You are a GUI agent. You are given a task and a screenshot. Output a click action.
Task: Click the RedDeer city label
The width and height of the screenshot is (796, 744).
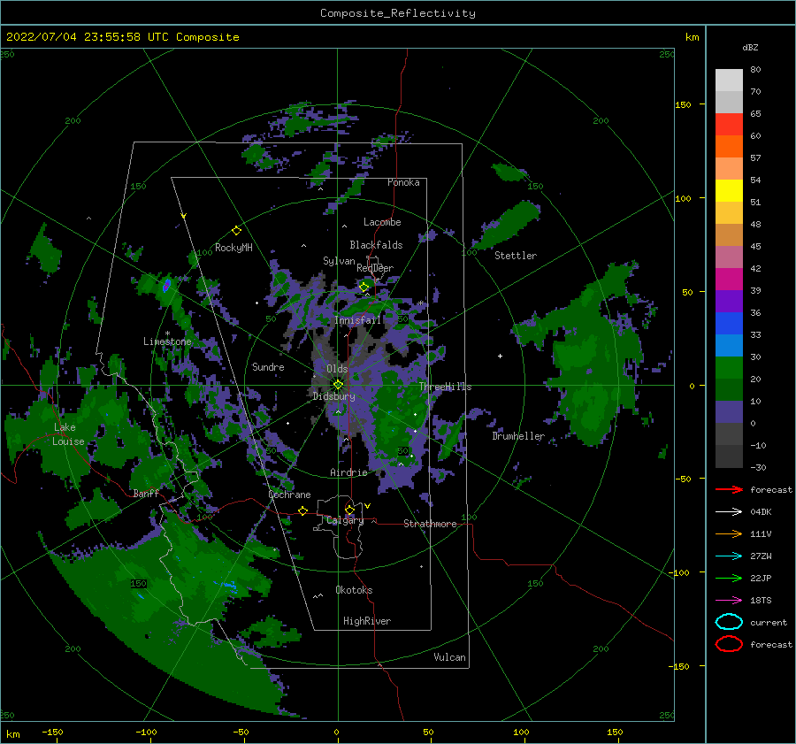375,268
